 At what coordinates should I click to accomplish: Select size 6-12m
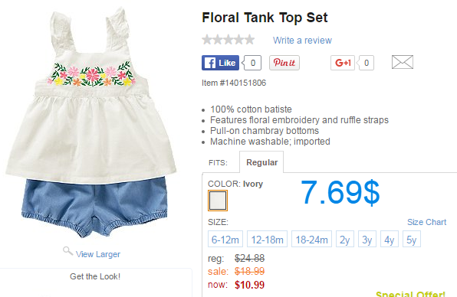pyautogui.click(x=225, y=239)
